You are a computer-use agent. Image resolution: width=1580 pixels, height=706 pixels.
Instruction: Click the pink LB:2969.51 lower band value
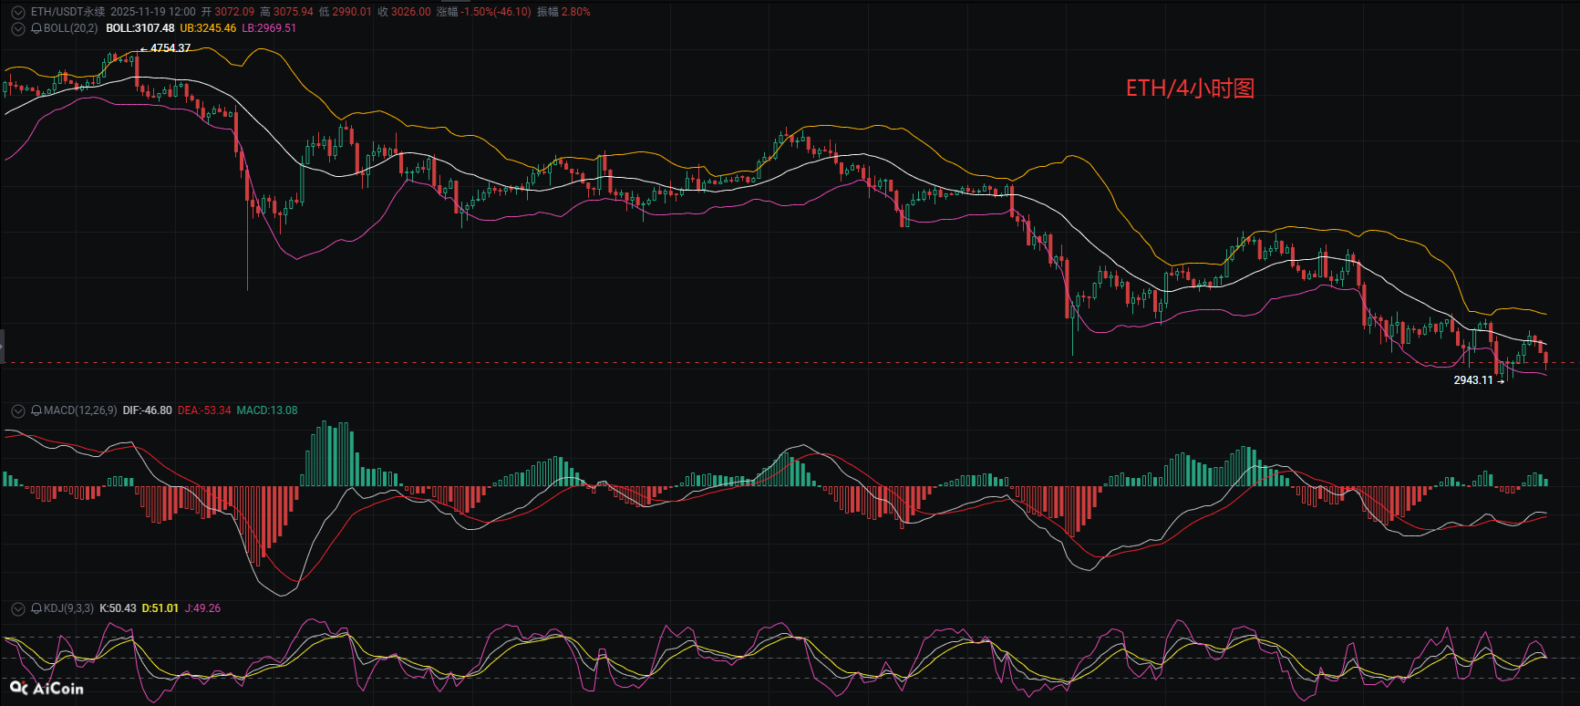269,28
